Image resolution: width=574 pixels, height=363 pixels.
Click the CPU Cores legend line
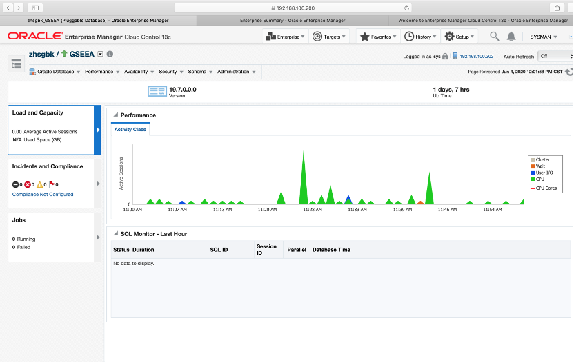[533, 188]
